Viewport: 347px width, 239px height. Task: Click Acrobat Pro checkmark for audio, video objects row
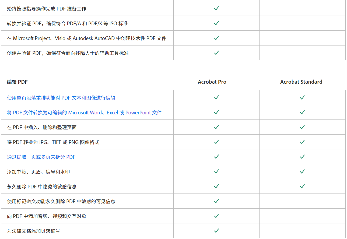pos(216,216)
